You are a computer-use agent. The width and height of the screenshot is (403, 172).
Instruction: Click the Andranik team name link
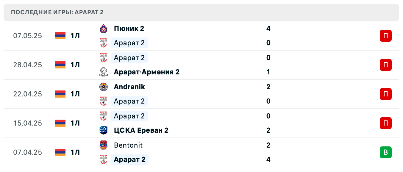129,87
